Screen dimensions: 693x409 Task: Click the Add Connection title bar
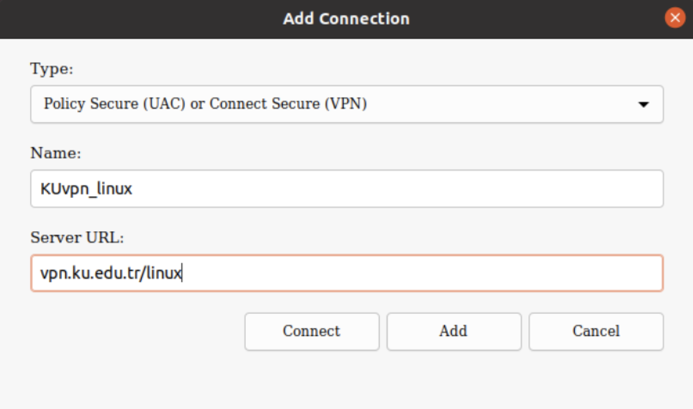coord(346,18)
